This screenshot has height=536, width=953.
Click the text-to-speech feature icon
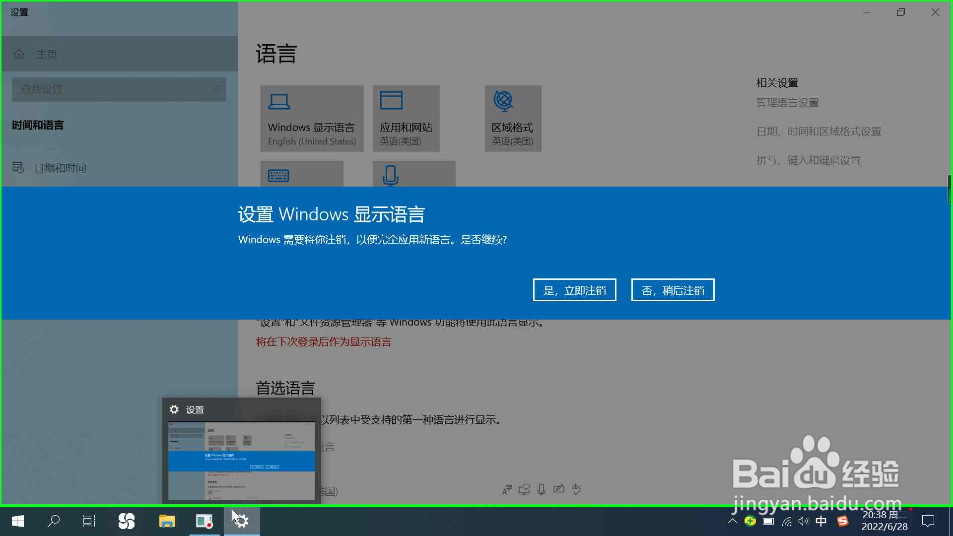click(x=524, y=490)
